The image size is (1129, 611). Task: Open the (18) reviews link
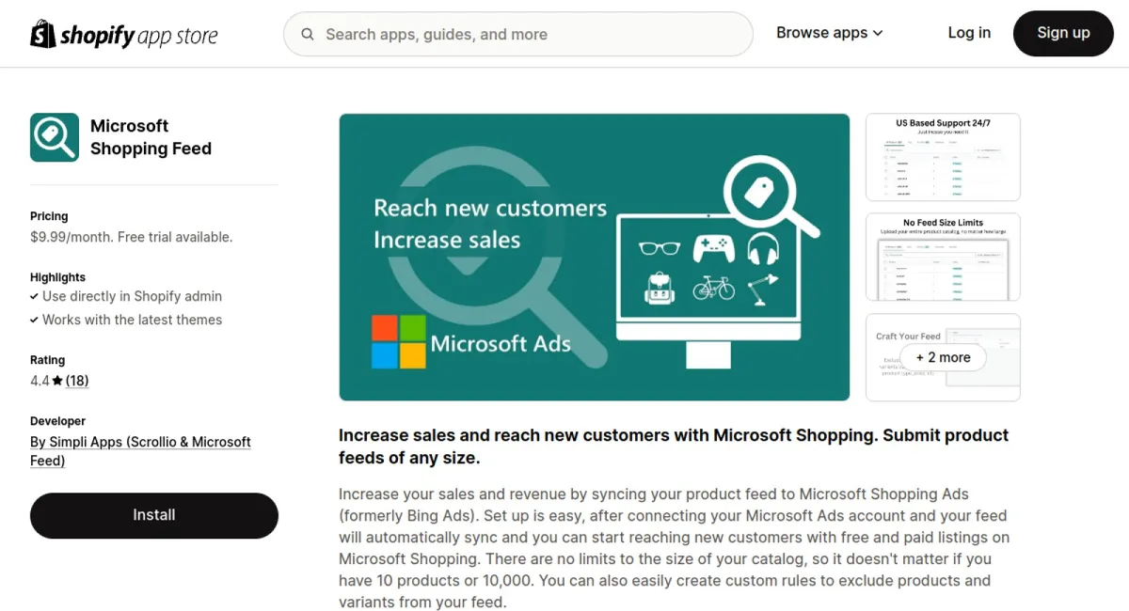[76, 380]
